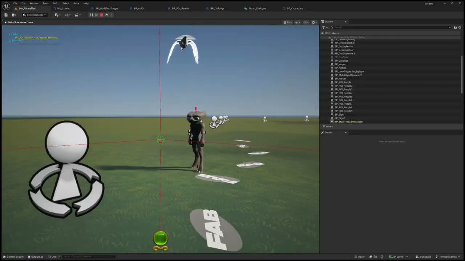
Task: Focus the console command input field
Action: tap(89, 257)
